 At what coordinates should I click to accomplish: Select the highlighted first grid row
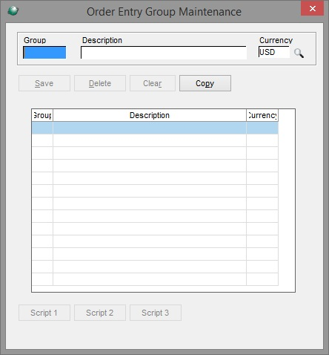155,128
